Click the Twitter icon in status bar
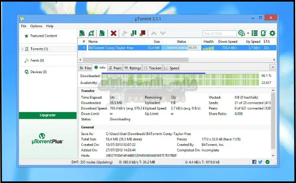 [261, 162]
